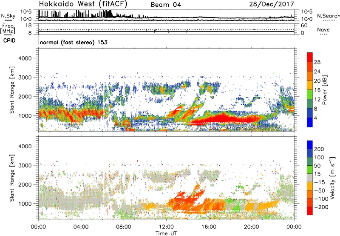Pick the top blue velocity colorbar segment
Viewport: 340px width, 236px height.
(x=310, y=145)
